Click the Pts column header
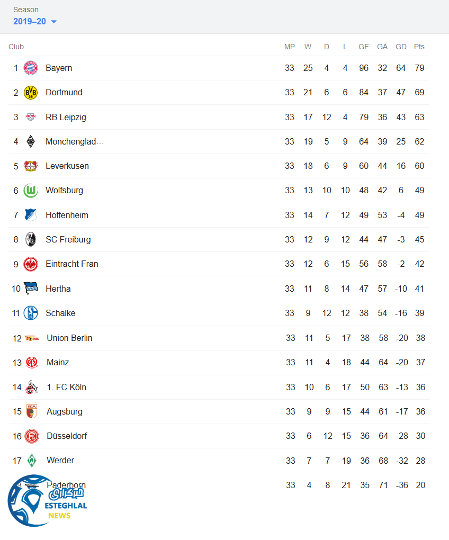This screenshot has height=540, width=449. (x=419, y=47)
